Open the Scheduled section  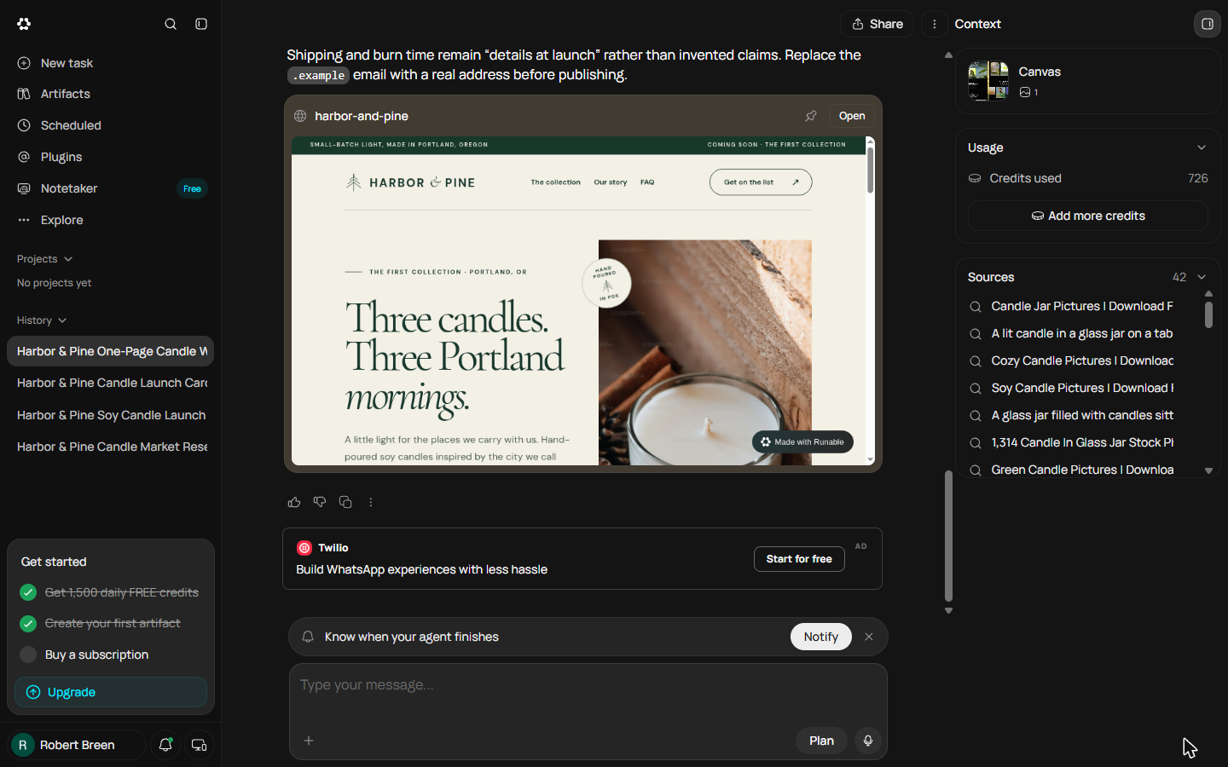pyautogui.click(x=111, y=125)
